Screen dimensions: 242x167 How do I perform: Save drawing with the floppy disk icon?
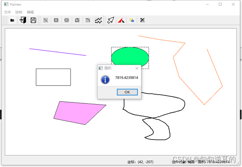coord(33,20)
